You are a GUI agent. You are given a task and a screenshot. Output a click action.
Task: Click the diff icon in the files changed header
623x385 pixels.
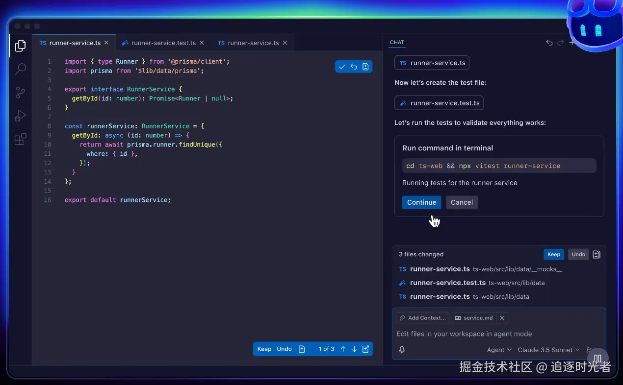pyautogui.click(x=597, y=254)
